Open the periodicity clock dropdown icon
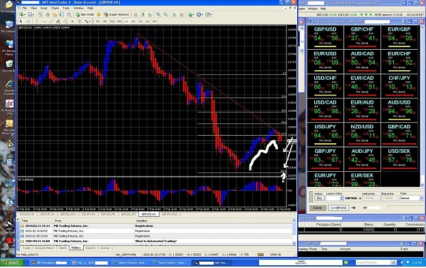Viewport: 426px width, 268px height. 200,14
